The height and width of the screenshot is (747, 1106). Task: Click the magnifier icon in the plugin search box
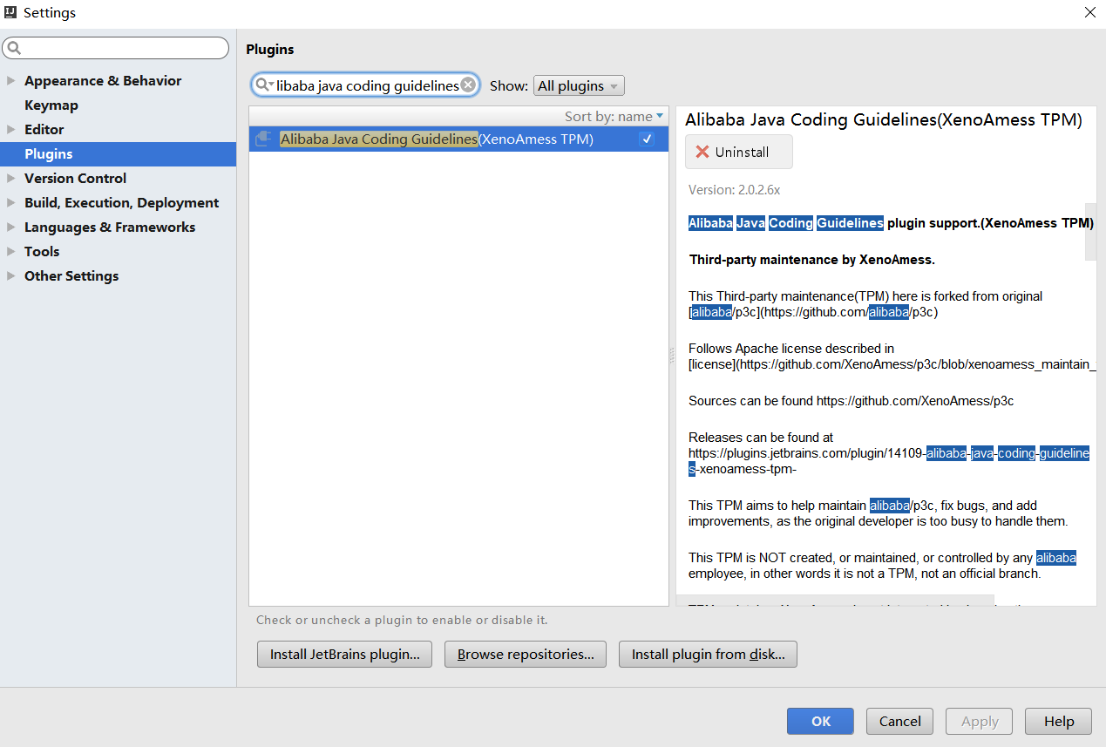262,85
